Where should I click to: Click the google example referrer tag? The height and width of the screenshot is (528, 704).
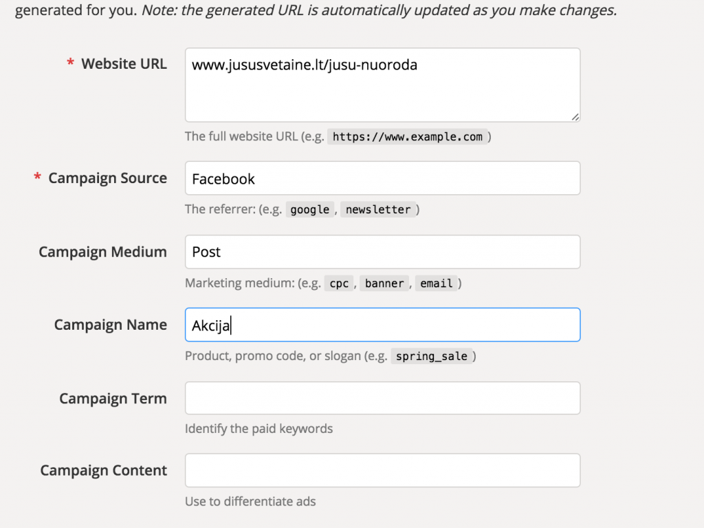point(310,210)
